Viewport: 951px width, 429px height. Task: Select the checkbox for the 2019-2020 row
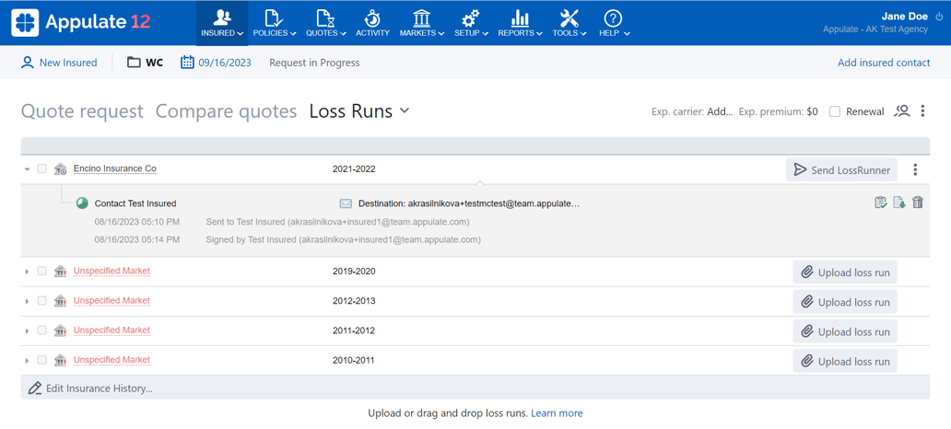[42, 272]
